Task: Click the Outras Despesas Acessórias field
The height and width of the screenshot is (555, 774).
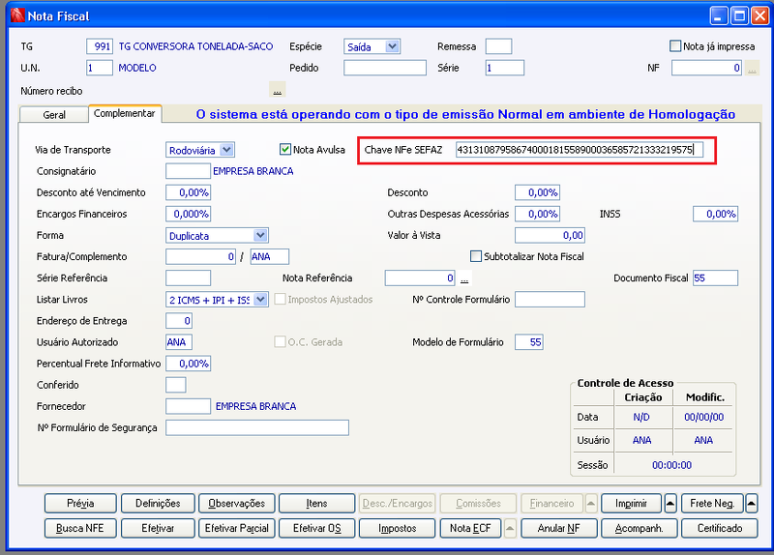Action: tap(538, 214)
